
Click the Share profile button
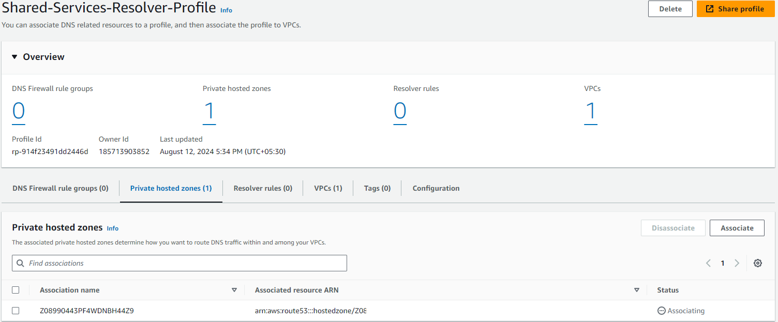tap(735, 9)
